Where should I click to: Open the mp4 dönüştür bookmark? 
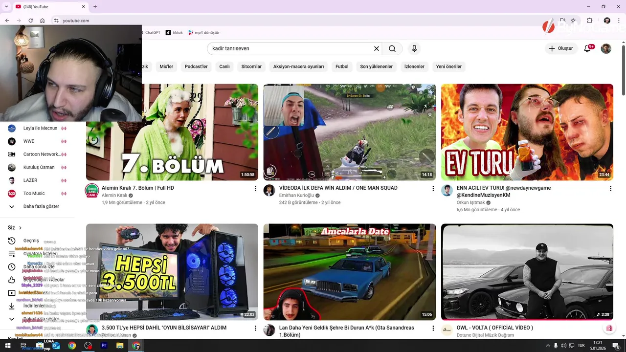[x=203, y=33]
